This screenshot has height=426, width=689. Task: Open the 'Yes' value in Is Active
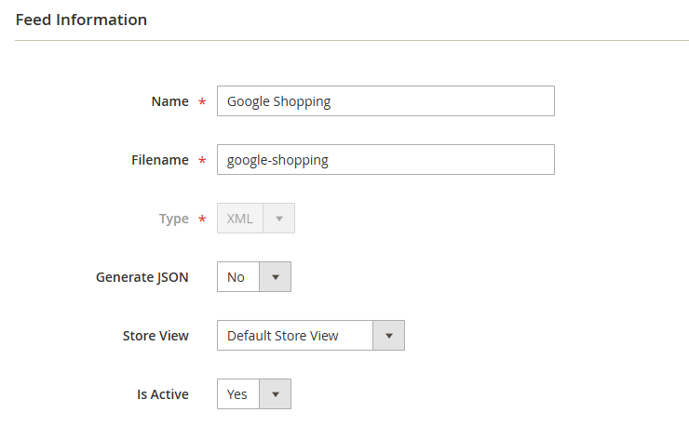click(237, 394)
